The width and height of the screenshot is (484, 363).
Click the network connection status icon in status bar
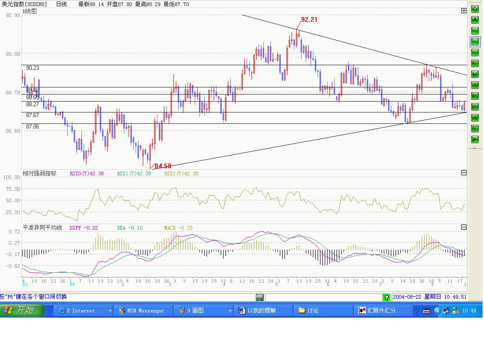pyautogui.click(x=260, y=297)
